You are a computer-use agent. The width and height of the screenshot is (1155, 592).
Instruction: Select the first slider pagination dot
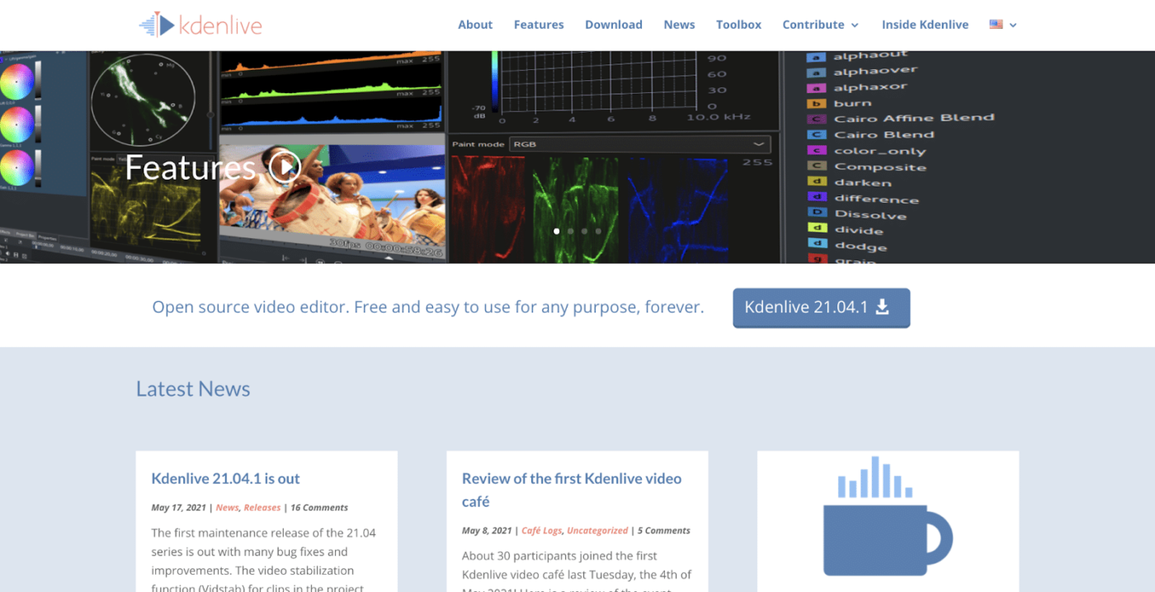(556, 231)
